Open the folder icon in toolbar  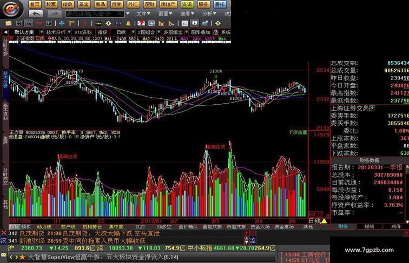9,23
